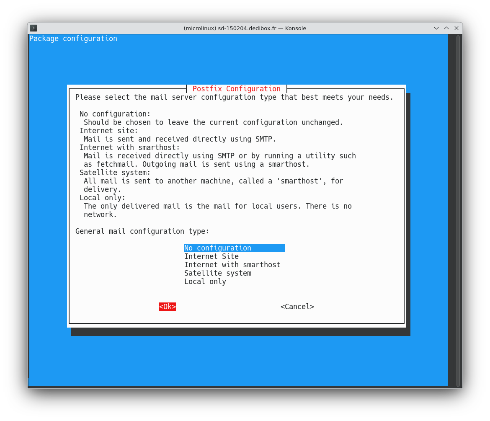
Task: Select the Satellite system option
Action: point(217,273)
